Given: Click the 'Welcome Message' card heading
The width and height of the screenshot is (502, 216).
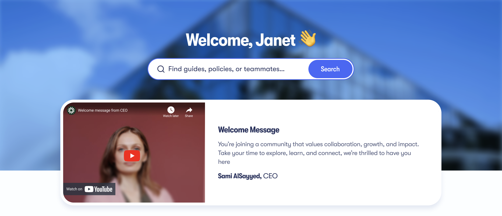Looking at the screenshot, I should 249,130.
